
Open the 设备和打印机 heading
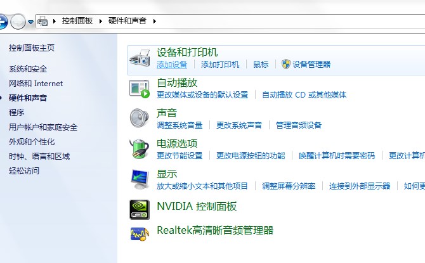[187, 53]
